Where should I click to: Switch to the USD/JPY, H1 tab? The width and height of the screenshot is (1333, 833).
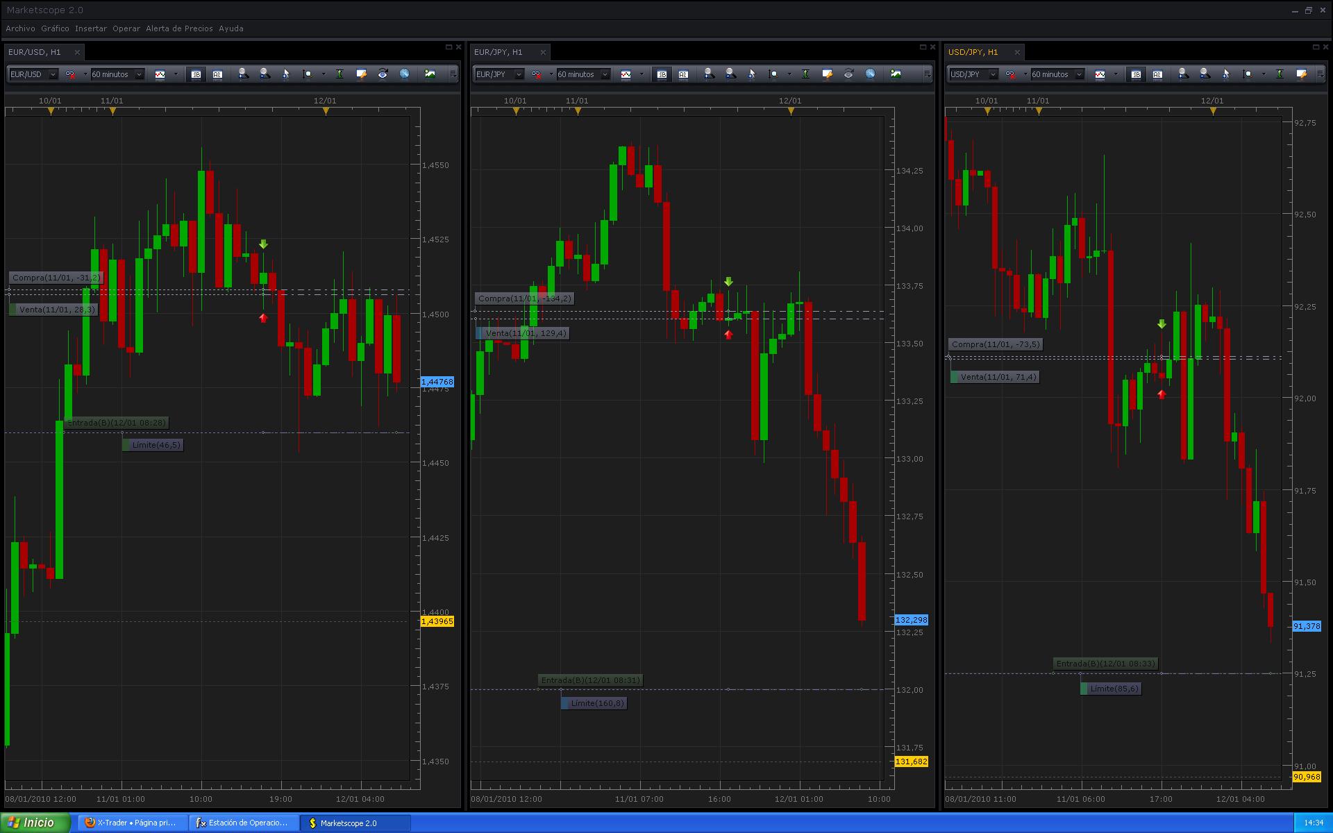973,52
